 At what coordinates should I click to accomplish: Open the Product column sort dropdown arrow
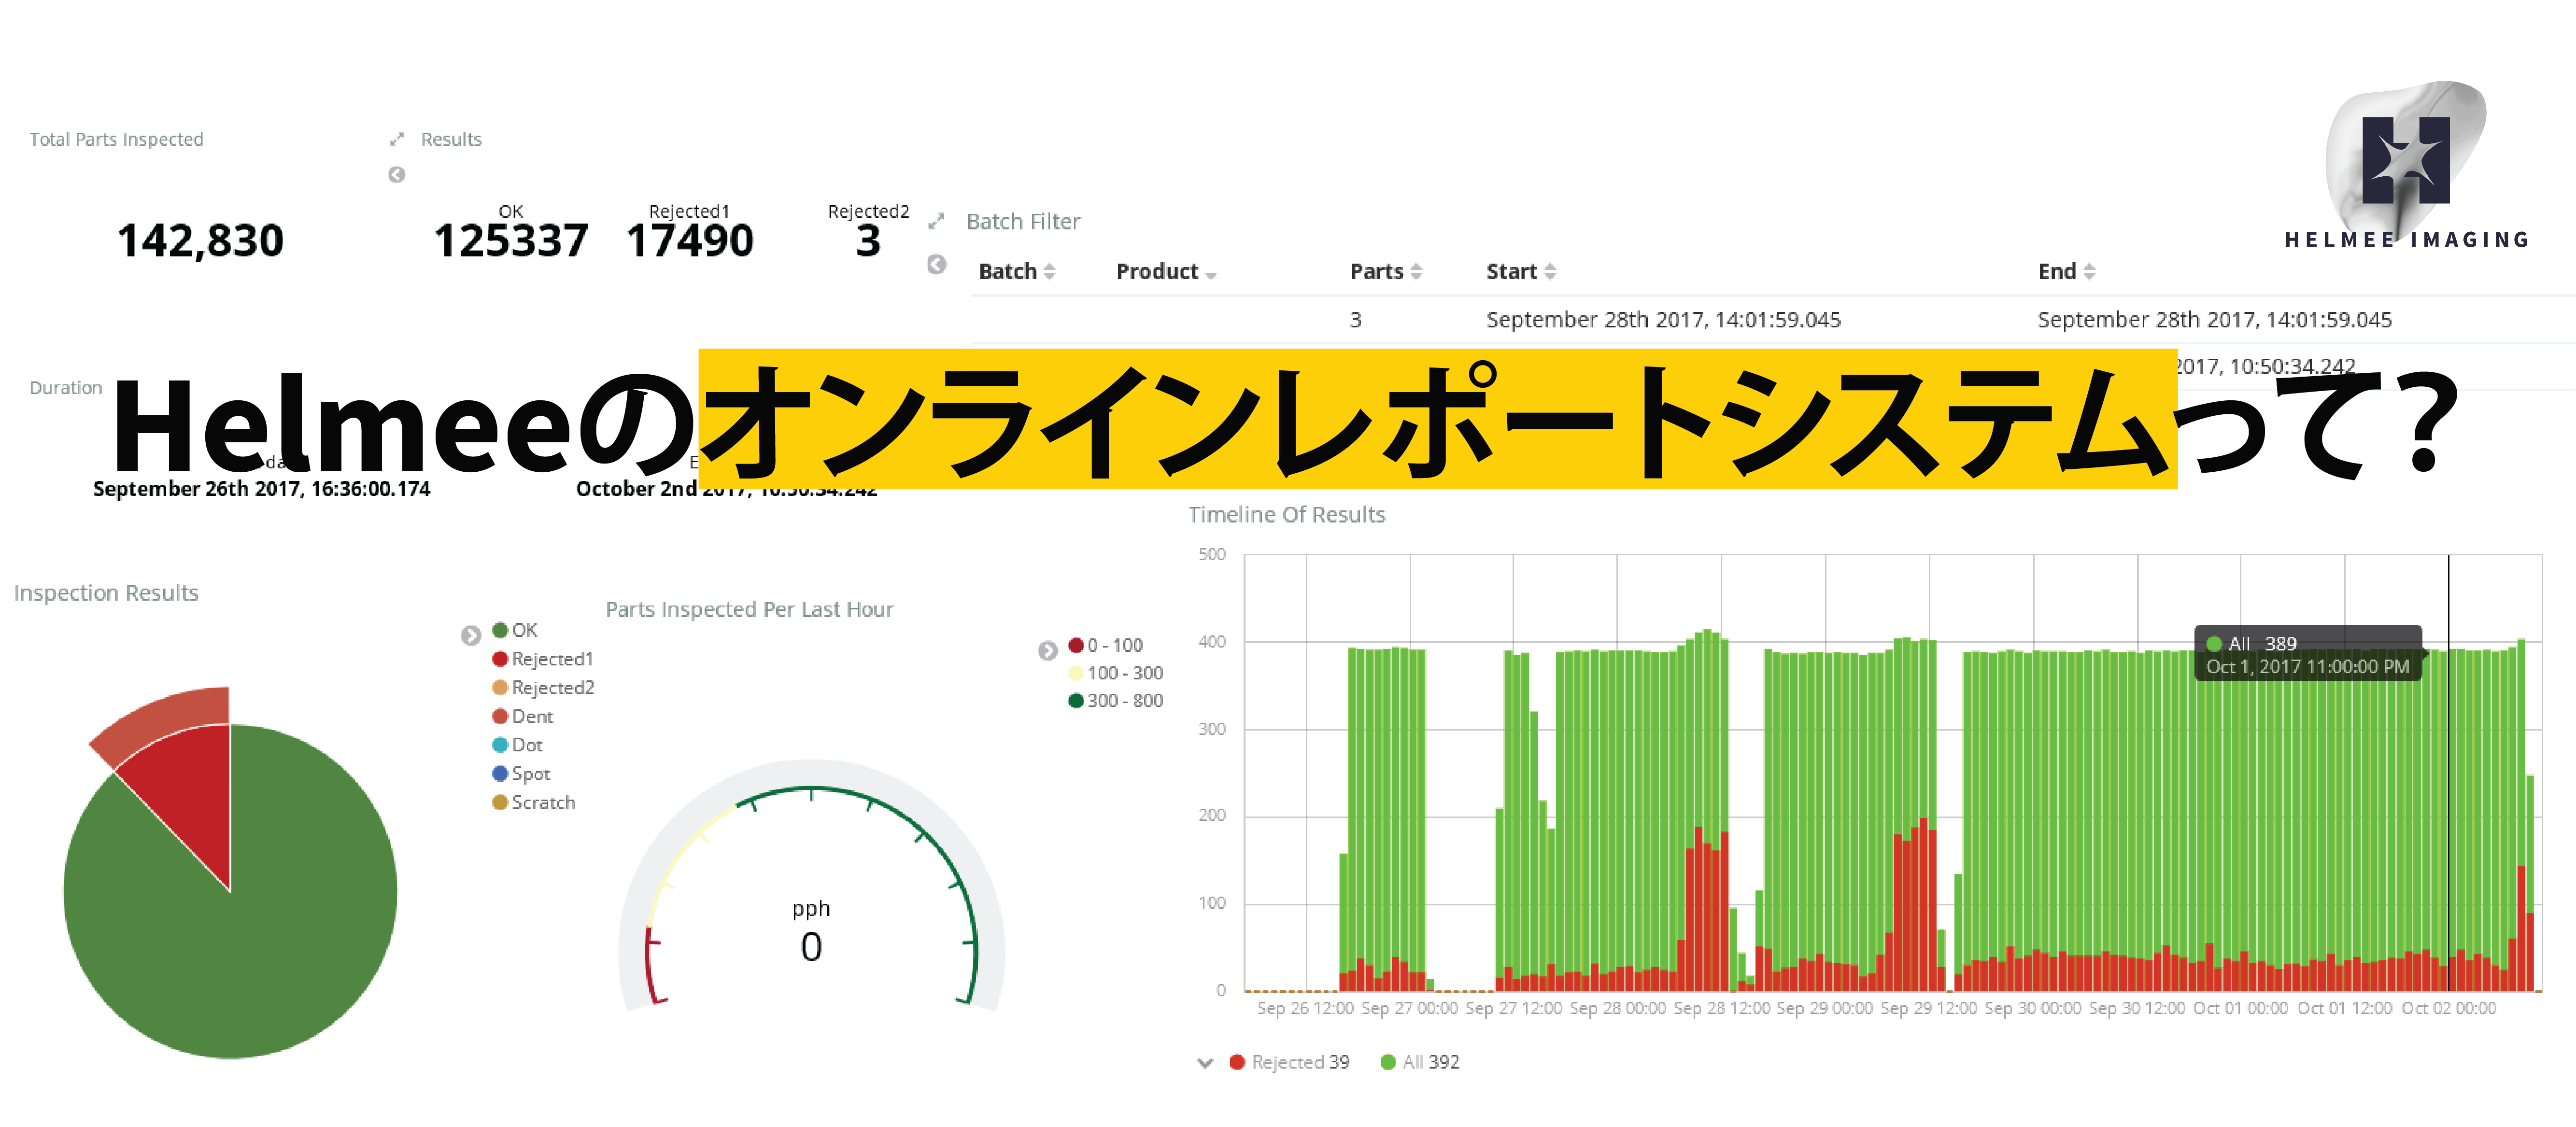click(x=1212, y=273)
